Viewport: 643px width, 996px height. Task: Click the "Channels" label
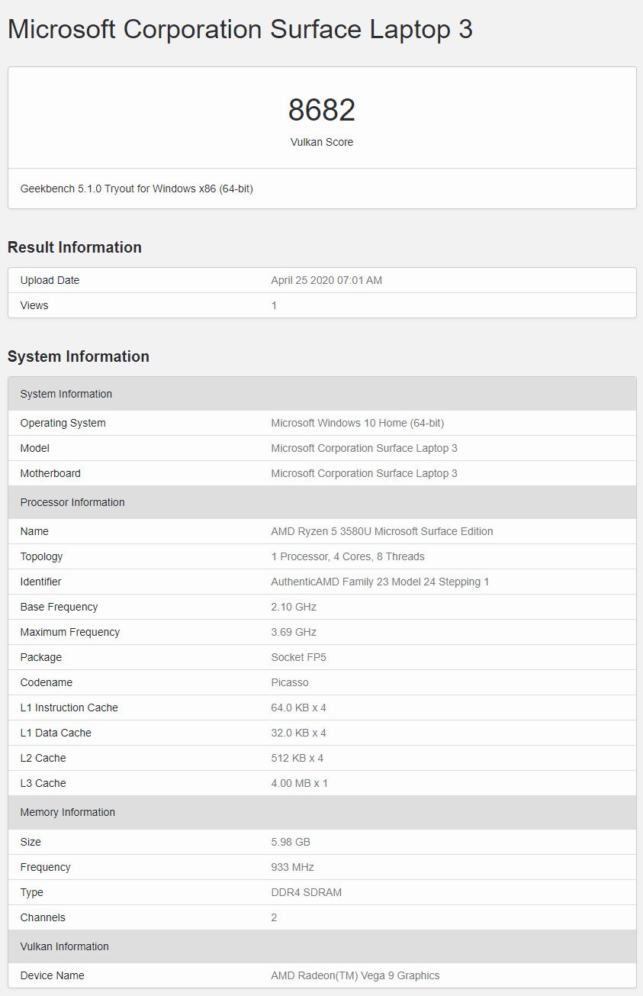click(x=43, y=917)
